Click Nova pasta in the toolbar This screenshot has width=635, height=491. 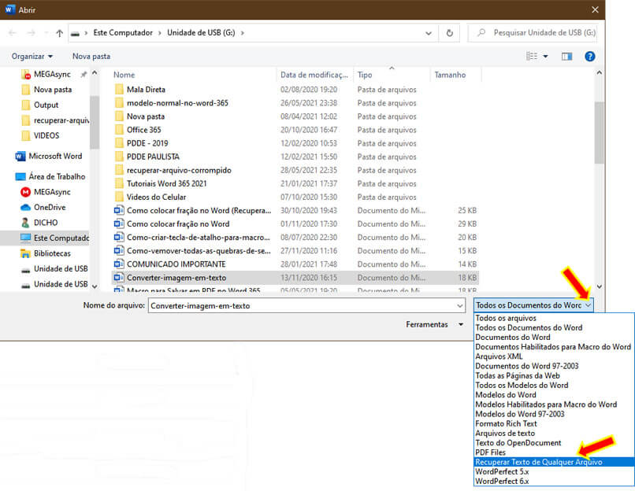click(91, 56)
